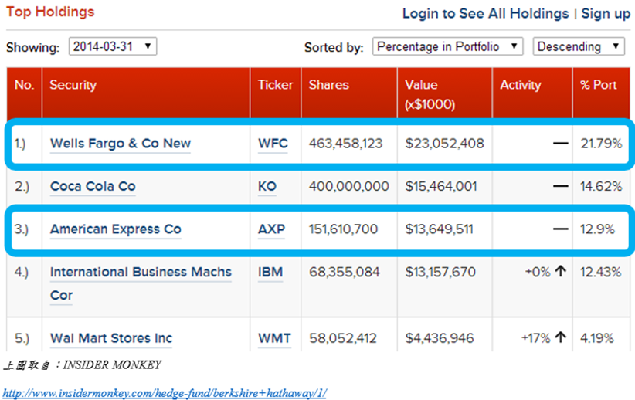Viewport: 635px width, 400px height.
Task: Open the Coca Cola Co security link
Action: (x=93, y=186)
